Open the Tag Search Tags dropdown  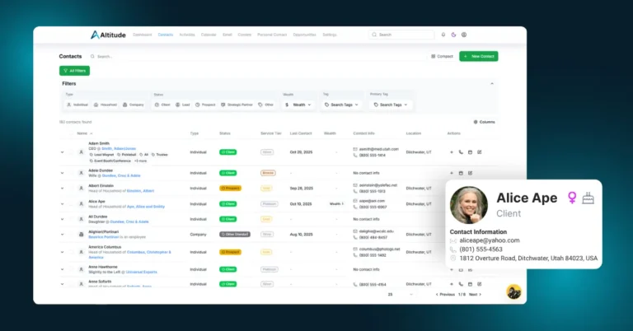coord(341,105)
